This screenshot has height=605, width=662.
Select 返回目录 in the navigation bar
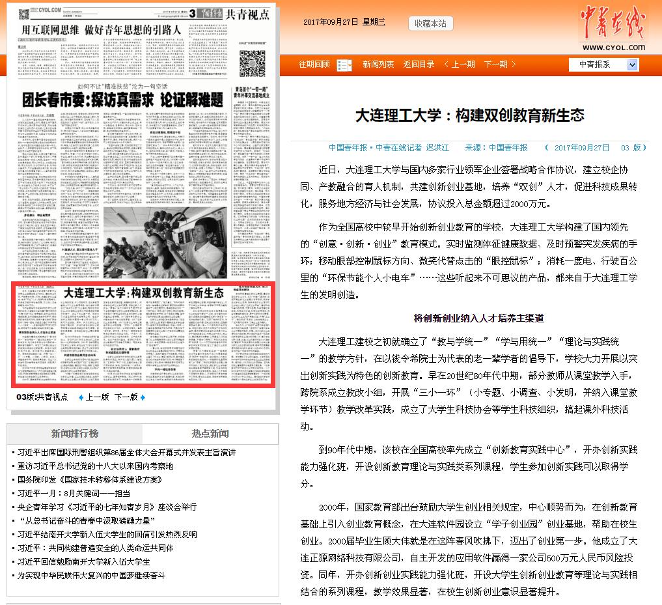pyautogui.click(x=419, y=64)
